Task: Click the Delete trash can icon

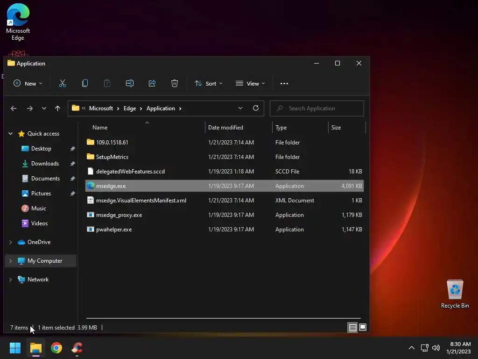Action: click(175, 83)
